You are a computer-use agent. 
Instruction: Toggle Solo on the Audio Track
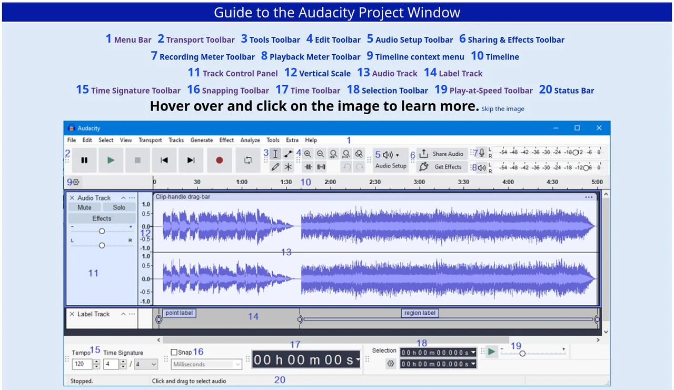[x=119, y=207]
